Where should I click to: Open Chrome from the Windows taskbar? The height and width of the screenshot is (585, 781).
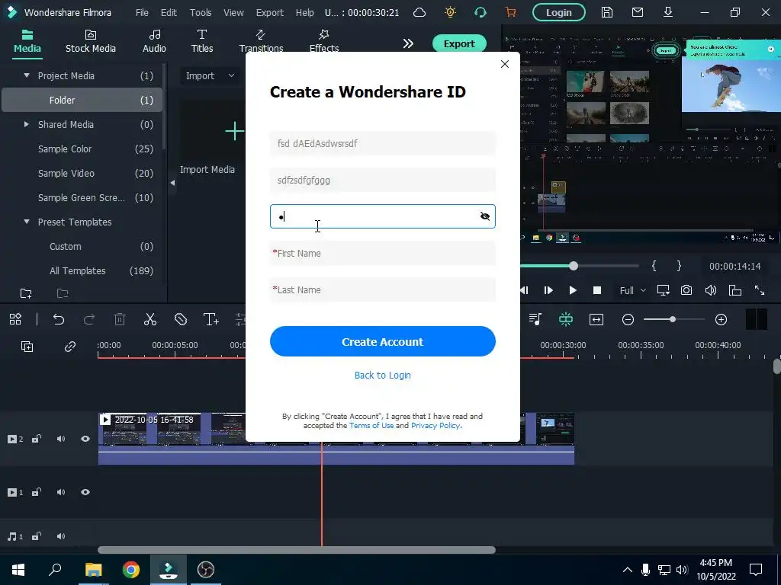click(131, 570)
